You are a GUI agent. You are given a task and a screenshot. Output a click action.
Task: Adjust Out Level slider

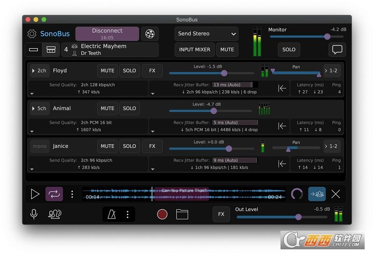(282, 217)
